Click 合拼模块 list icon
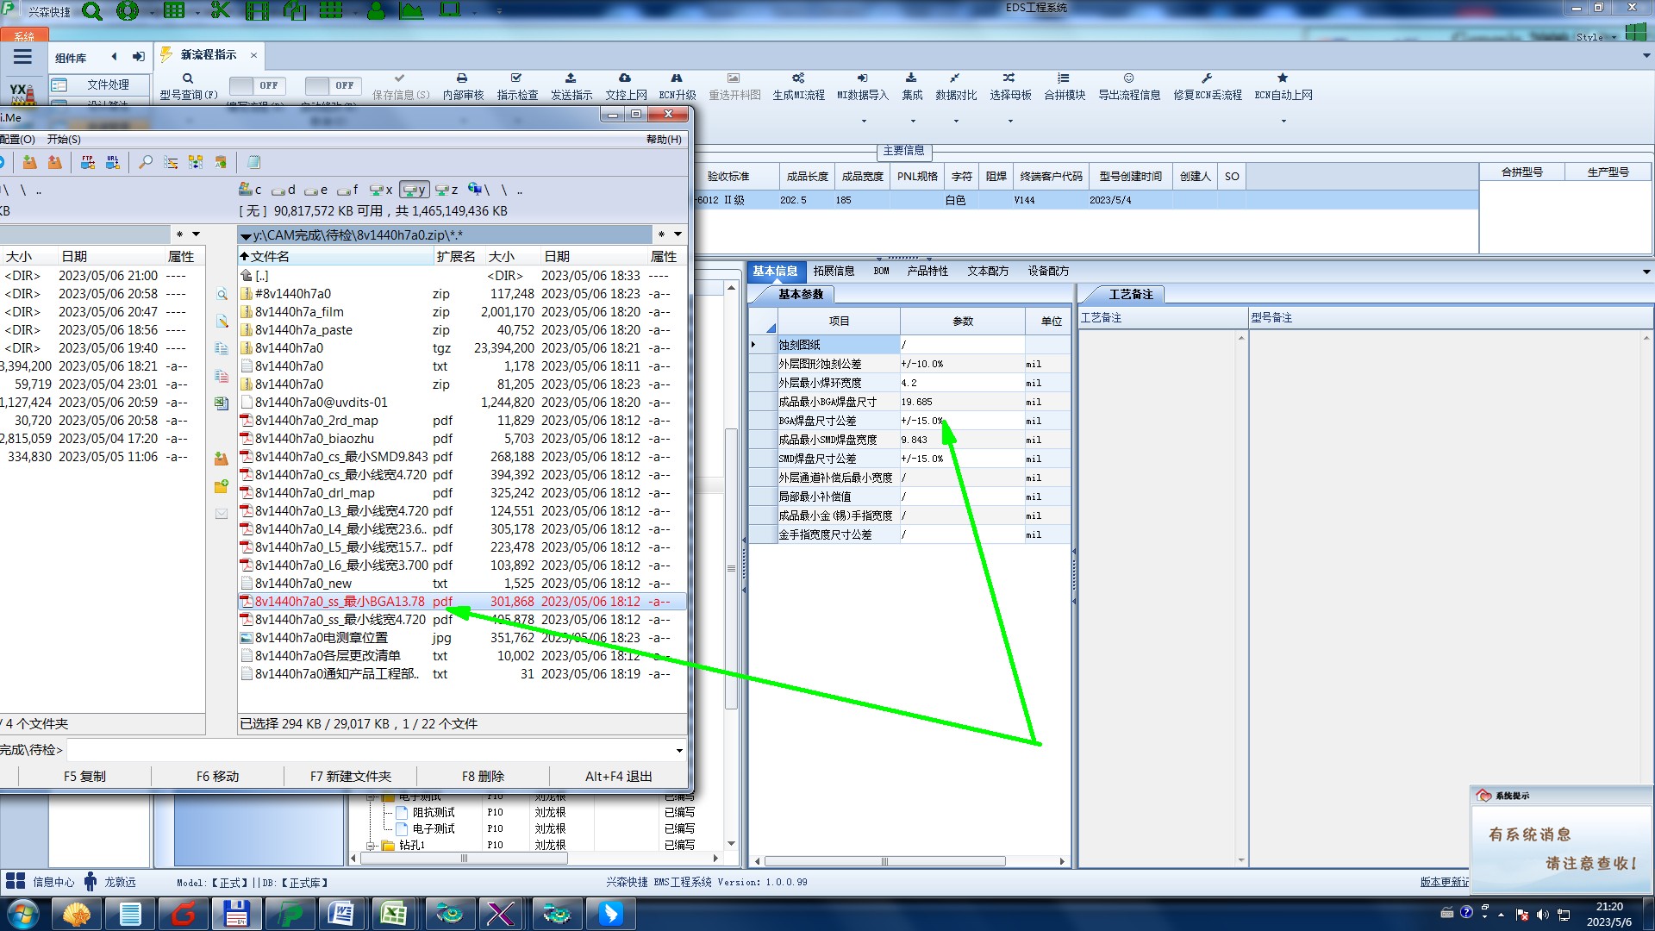Image resolution: width=1655 pixels, height=931 pixels. click(x=1064, y=78)
